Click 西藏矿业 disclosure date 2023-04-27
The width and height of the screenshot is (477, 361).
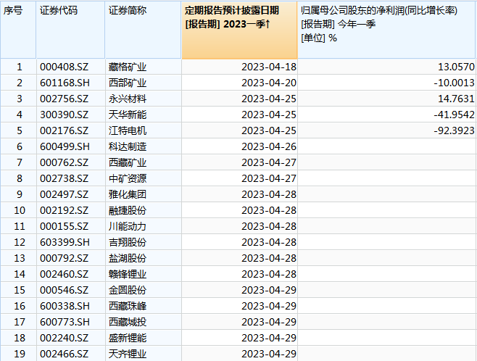269,162
